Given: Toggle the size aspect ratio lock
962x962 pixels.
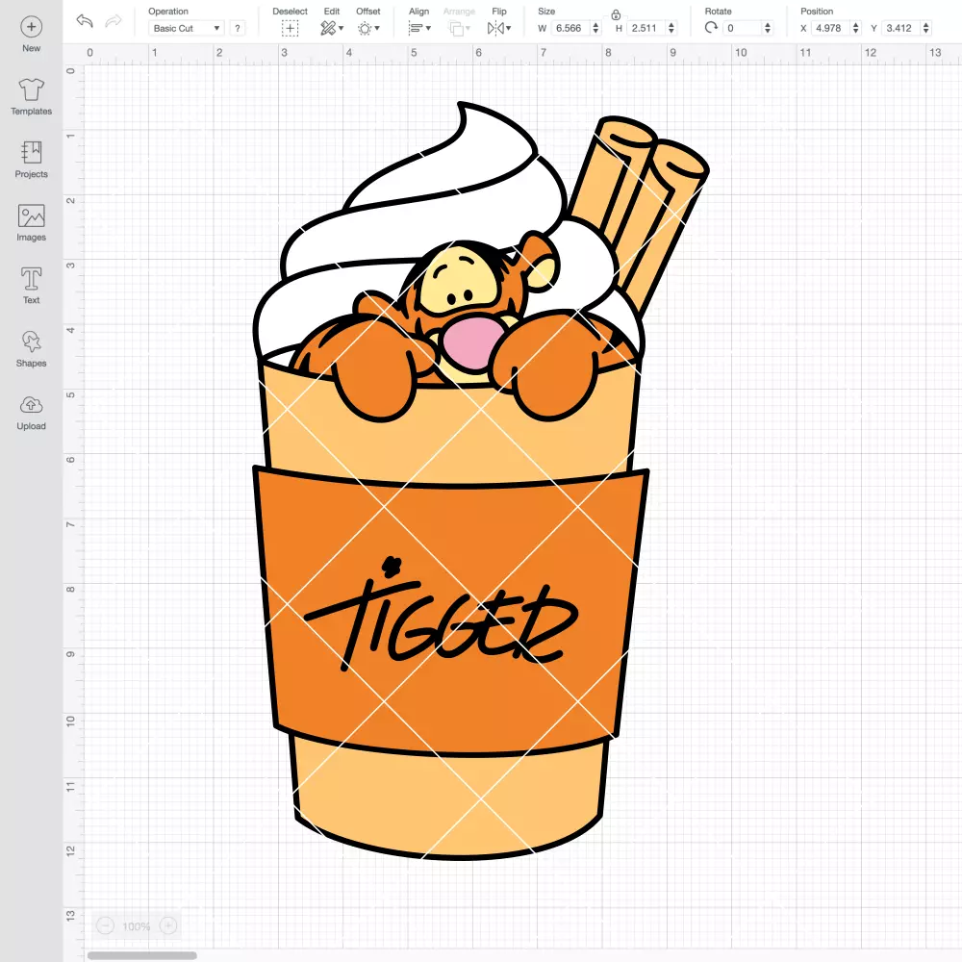Looking at the screenshot, I should [616, 14].
